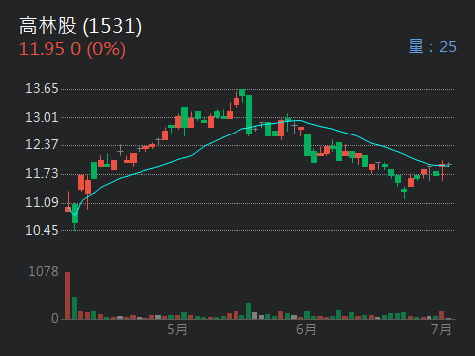Click the tallest red volume bar
The height and width of the screenshot is (356, 475).
click(x=67, y=296)
